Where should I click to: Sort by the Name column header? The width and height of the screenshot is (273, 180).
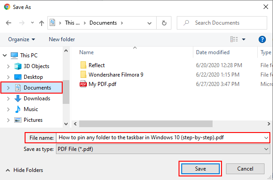86,52
